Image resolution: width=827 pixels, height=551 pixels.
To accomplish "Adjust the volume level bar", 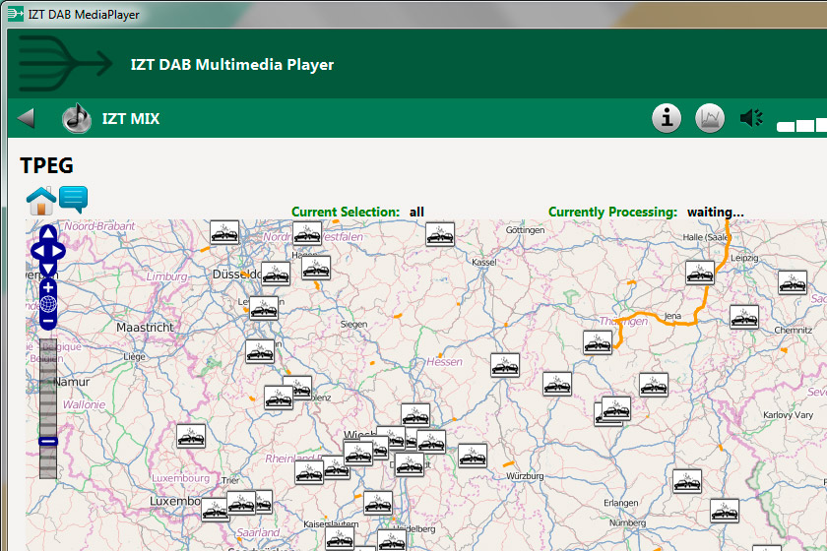I will click(x=801, y=125).
